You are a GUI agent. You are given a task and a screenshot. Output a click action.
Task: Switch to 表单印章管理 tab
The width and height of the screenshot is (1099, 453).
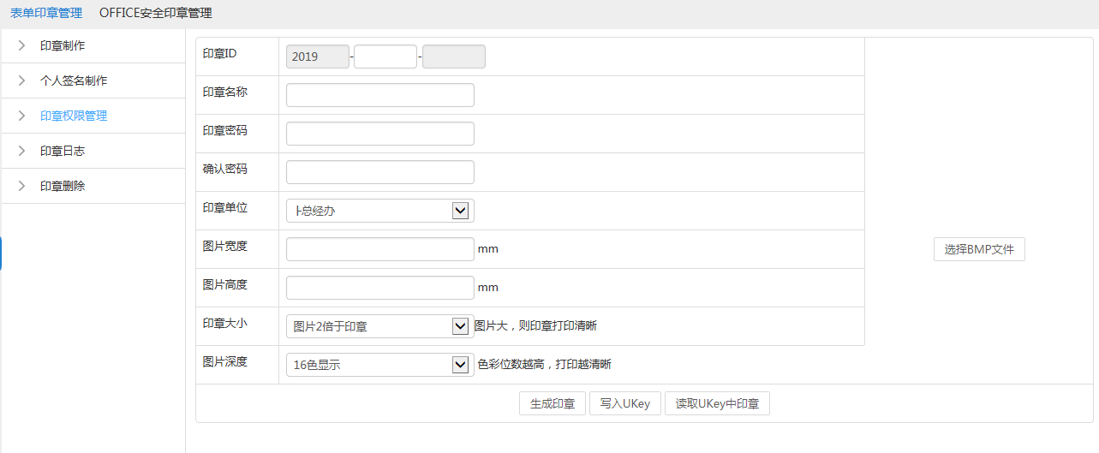pyautogui.click(x=46, y=13)
